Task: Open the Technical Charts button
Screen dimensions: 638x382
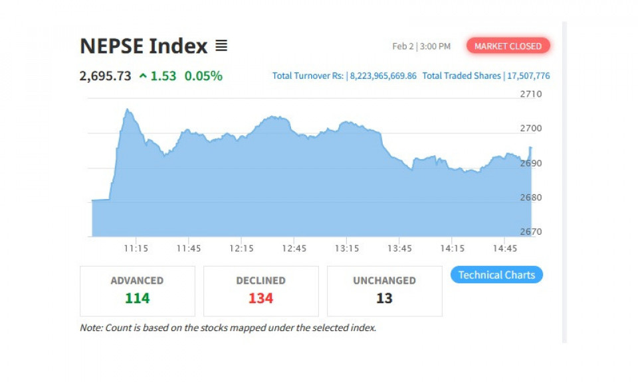Action: (x=496, y=275)
